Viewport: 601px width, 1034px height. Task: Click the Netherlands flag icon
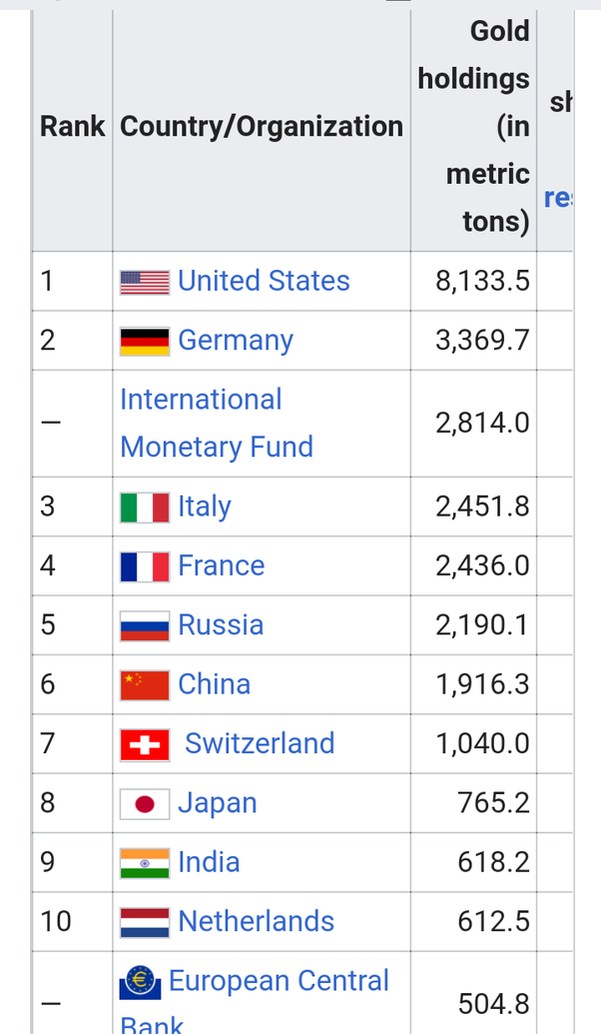tap(145, 922)
